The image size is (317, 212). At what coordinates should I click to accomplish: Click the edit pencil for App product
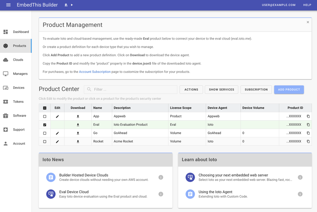click(57, 116)
